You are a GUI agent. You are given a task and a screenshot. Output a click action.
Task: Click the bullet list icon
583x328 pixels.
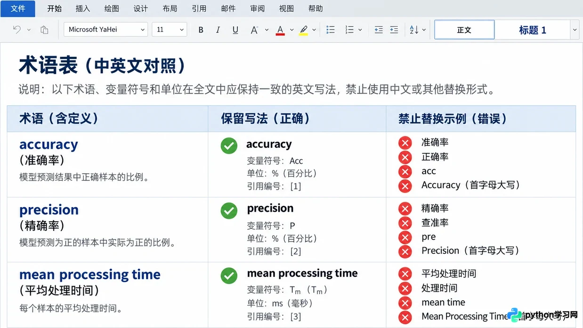(x=331, y=30)
